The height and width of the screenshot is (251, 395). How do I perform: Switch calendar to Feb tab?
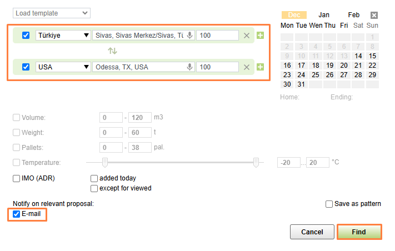[354, 15]
